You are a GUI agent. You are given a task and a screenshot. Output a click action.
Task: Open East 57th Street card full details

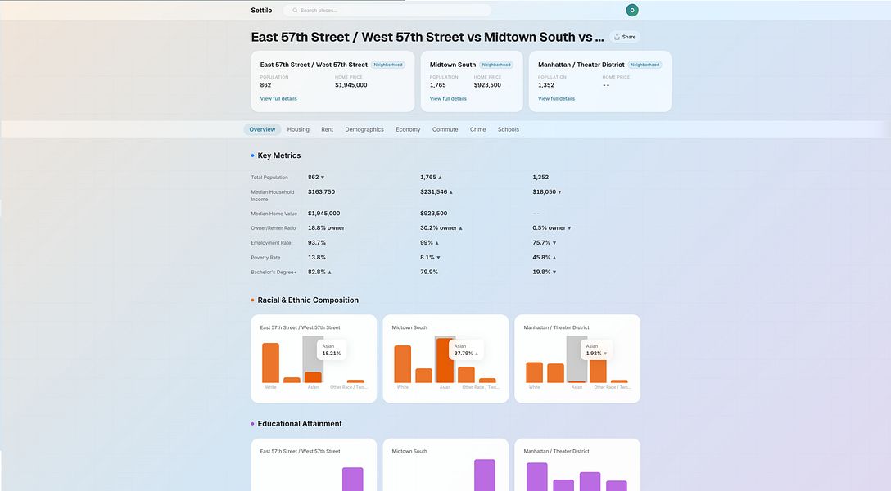pos(278,99)
